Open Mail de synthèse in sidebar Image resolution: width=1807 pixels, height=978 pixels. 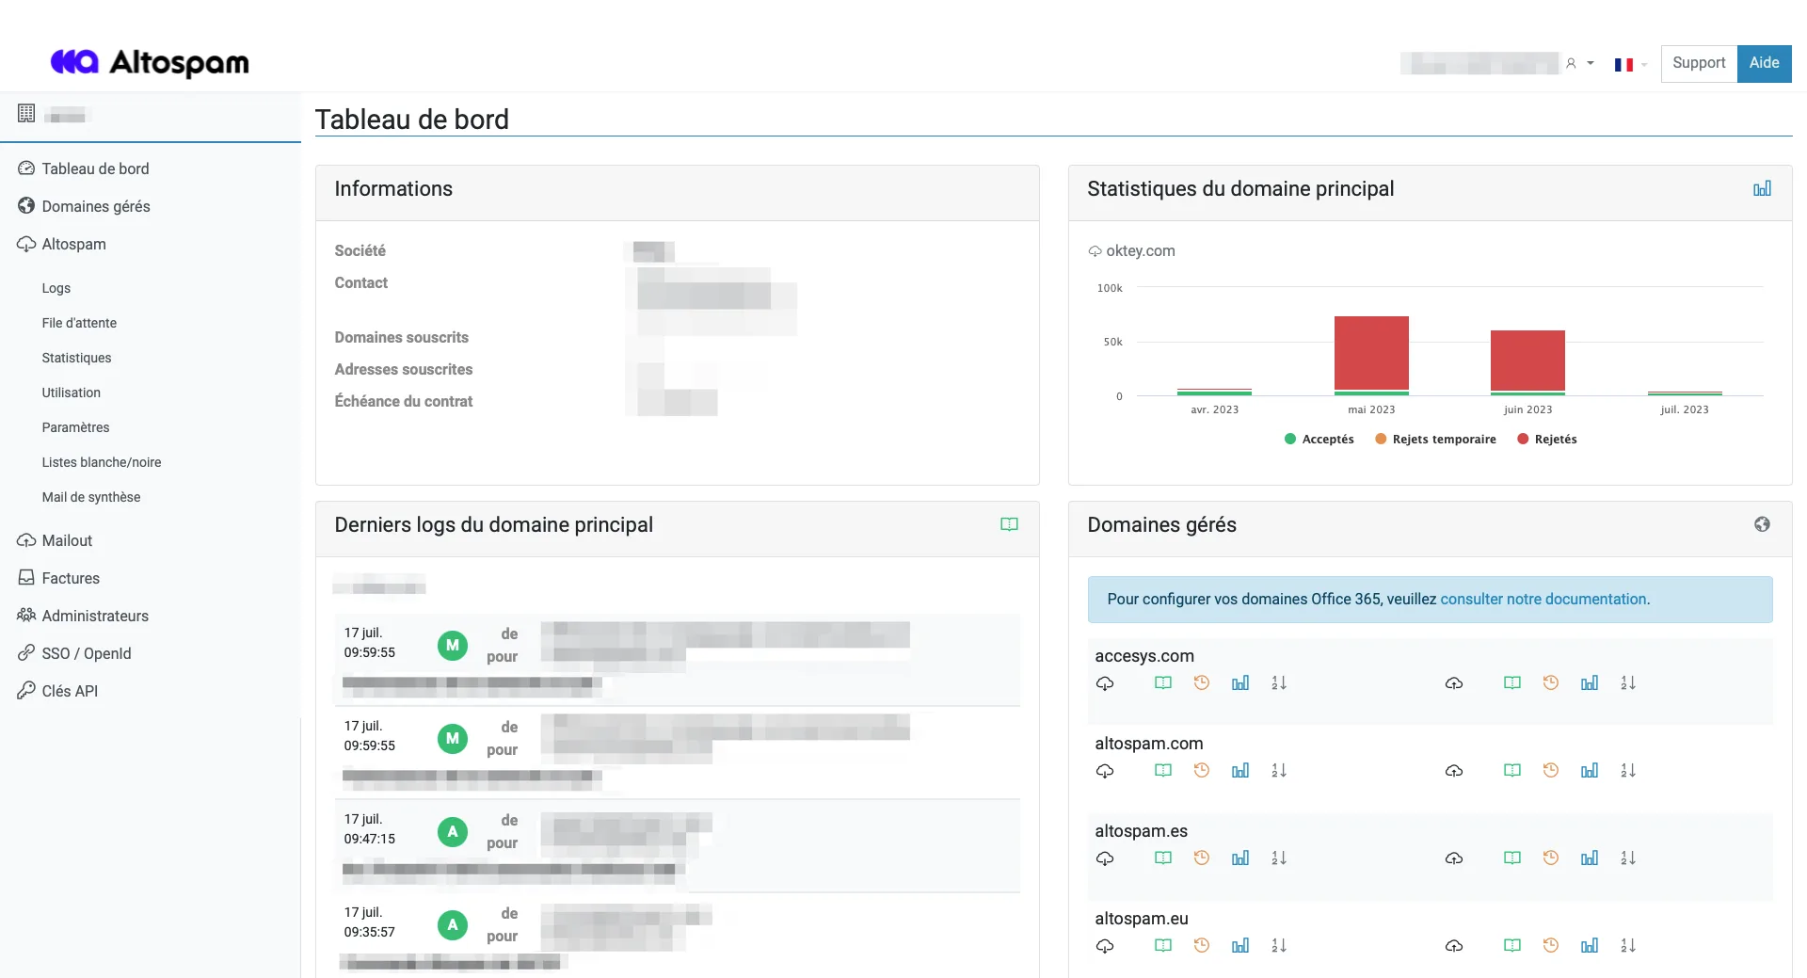click(x=90, y=498)
